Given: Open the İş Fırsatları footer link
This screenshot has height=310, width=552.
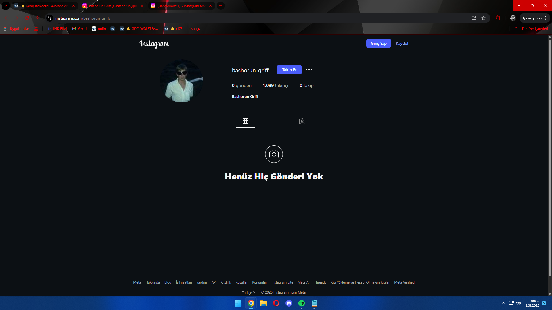Looking at the screenshot, I should pos(184,282).
